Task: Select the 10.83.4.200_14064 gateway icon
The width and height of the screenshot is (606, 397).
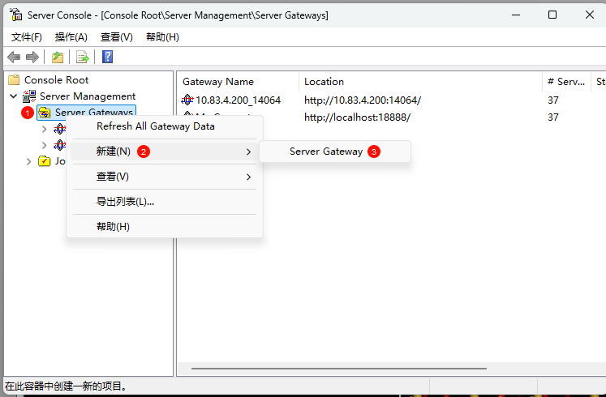Action: 187,100
